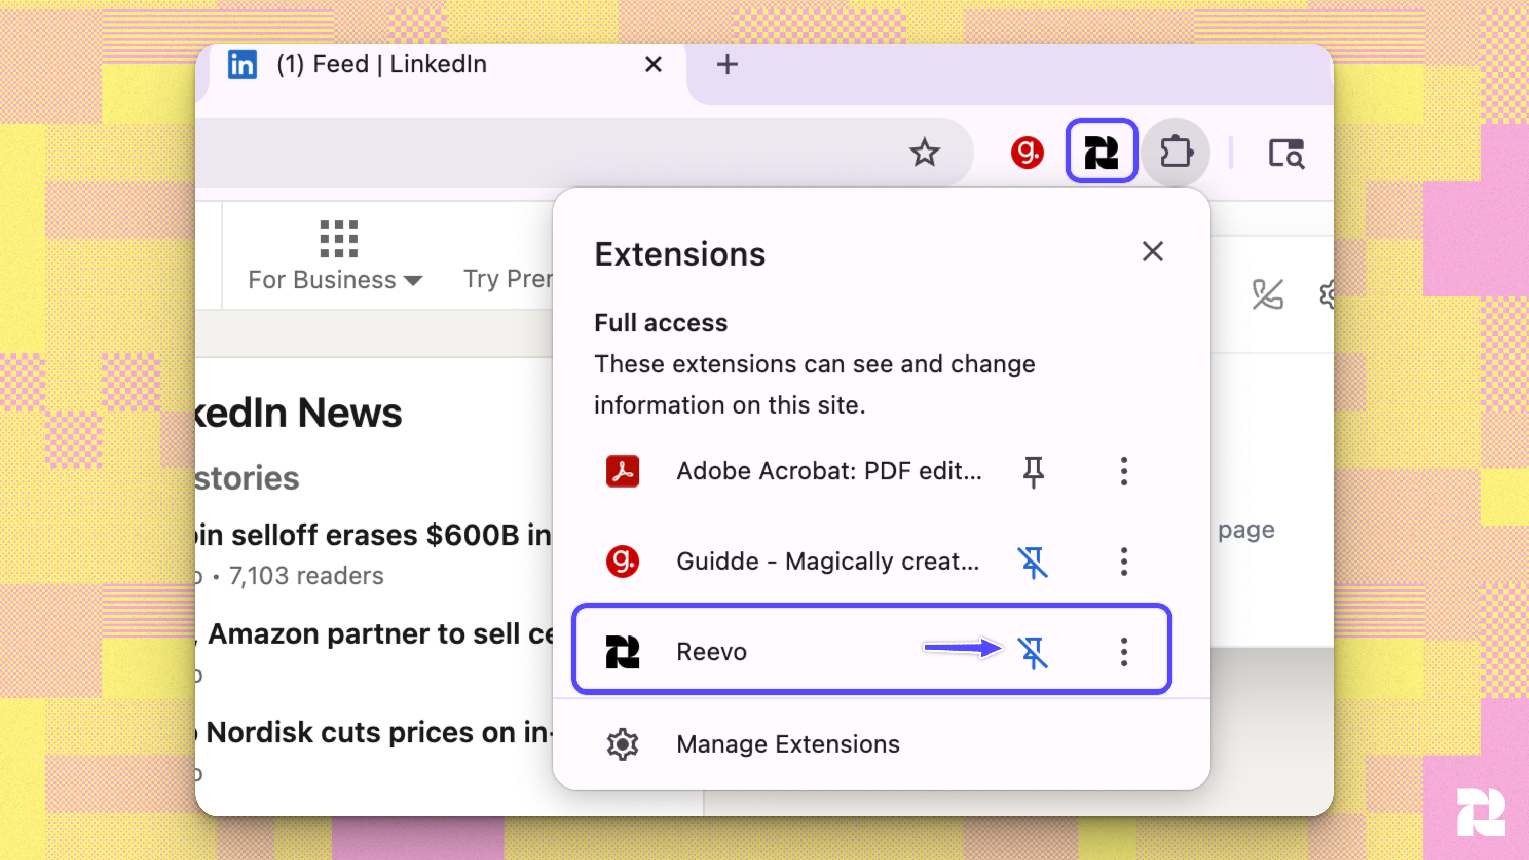Click the bookmark star in the address bar
The height and width of the screenshot is (860, 1529).
point(926,153)
